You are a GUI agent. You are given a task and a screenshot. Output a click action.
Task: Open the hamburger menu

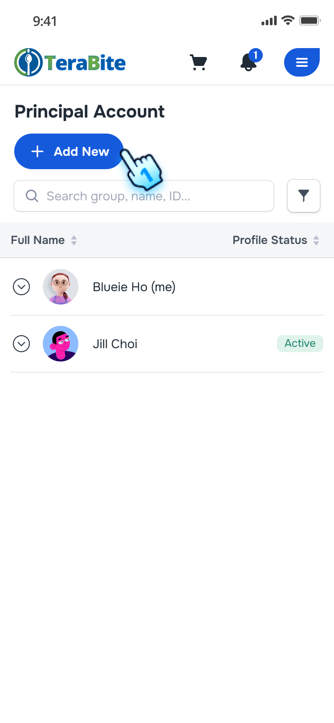302,62
